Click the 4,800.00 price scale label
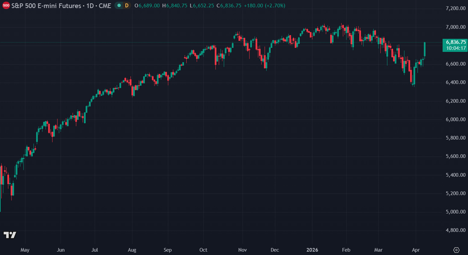This screenshot has width=468, height=255. (x=454, y=230)
